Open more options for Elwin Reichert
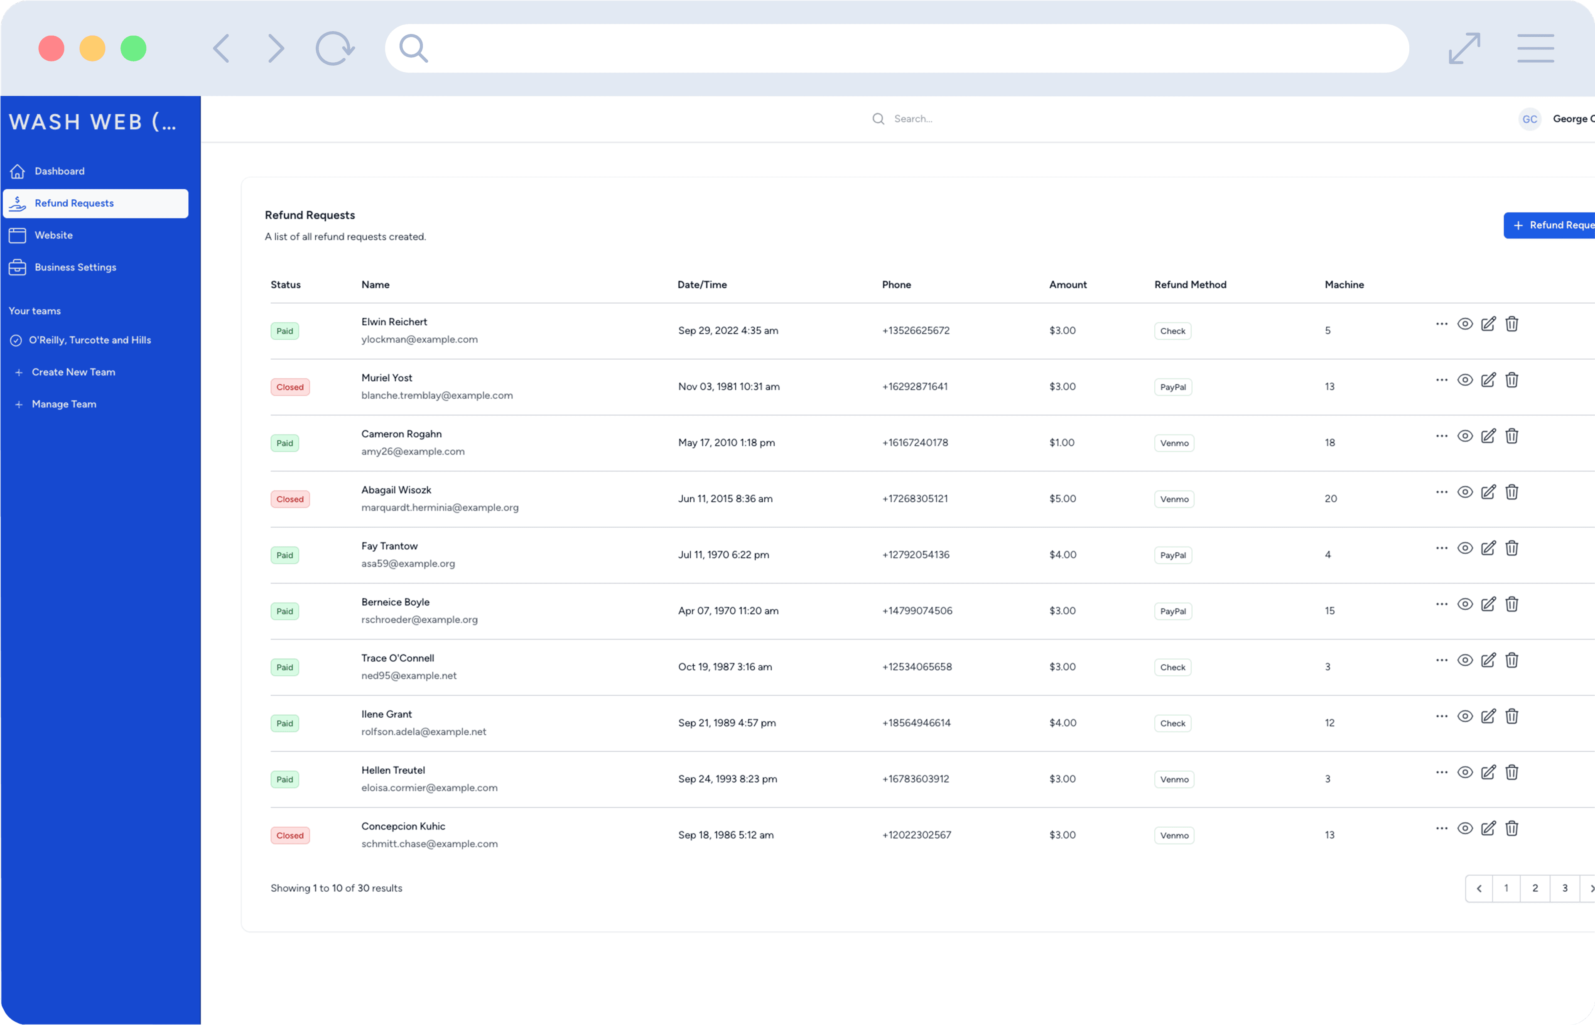 tap(1442, 324)
